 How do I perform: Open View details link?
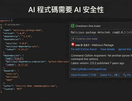point(107,49)
